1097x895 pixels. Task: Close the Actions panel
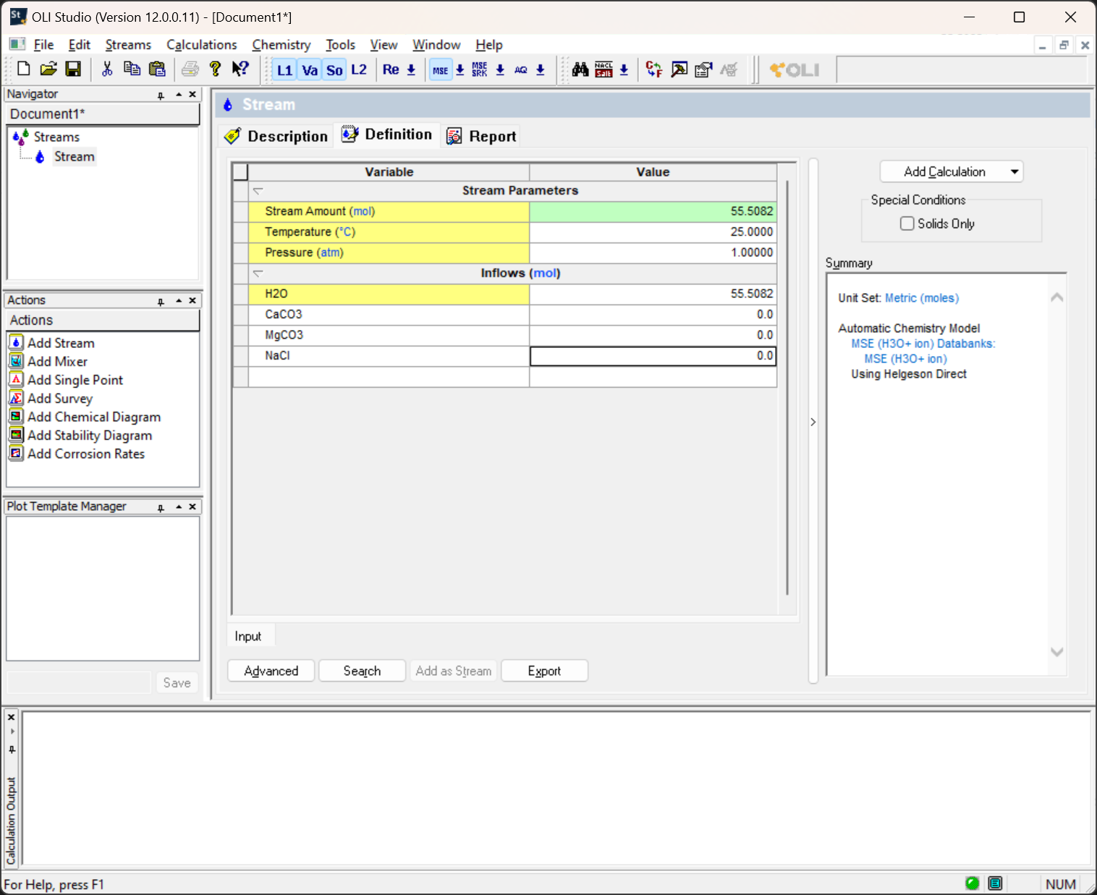(192, 300)
